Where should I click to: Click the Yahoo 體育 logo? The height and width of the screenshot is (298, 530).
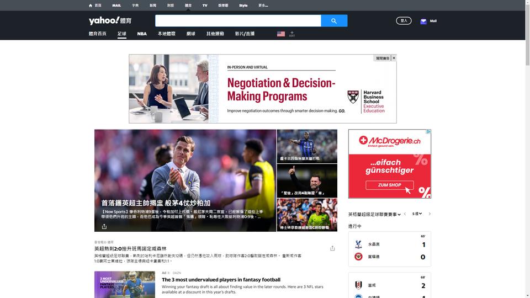coord(110,20)
